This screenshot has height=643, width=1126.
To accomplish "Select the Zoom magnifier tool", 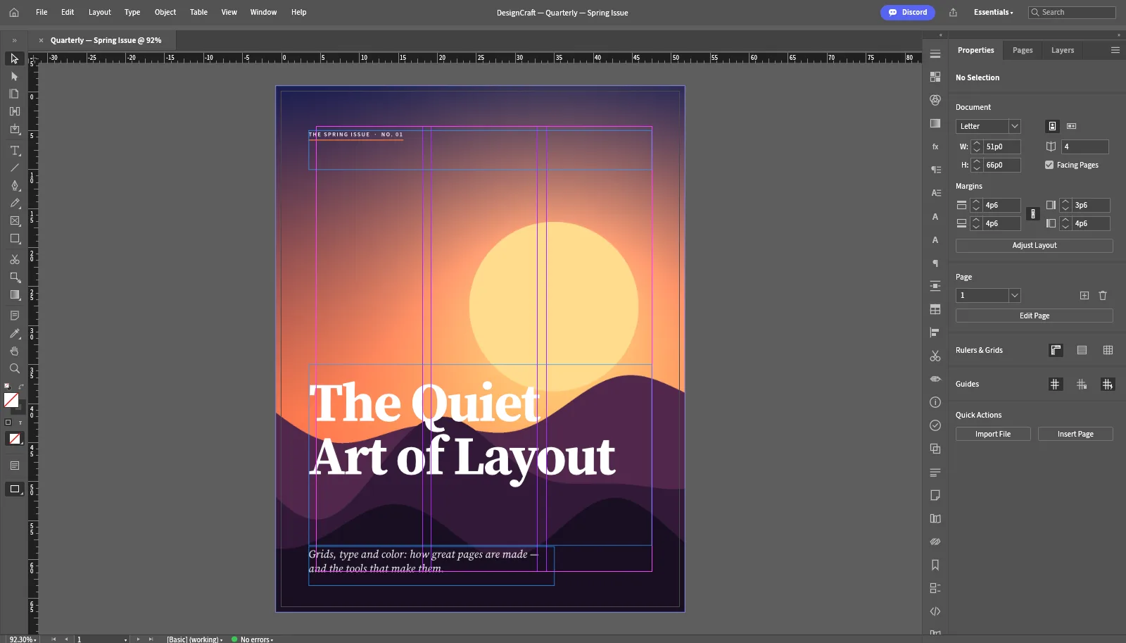I will (15, 368).
